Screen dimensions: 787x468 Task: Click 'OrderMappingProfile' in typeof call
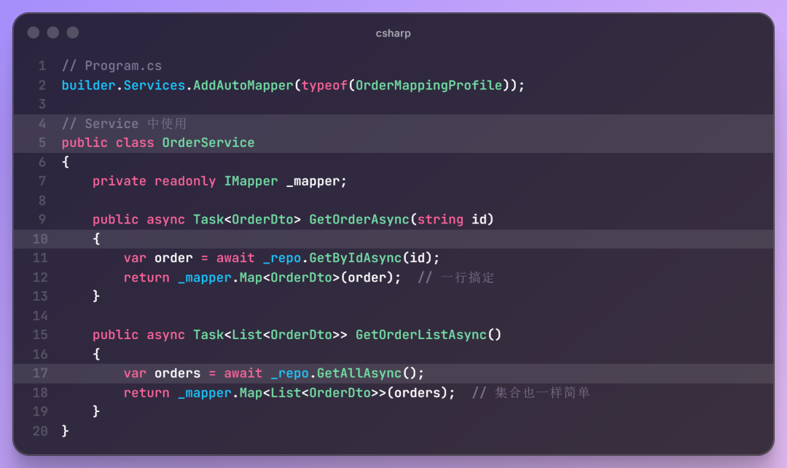point(429,85)
